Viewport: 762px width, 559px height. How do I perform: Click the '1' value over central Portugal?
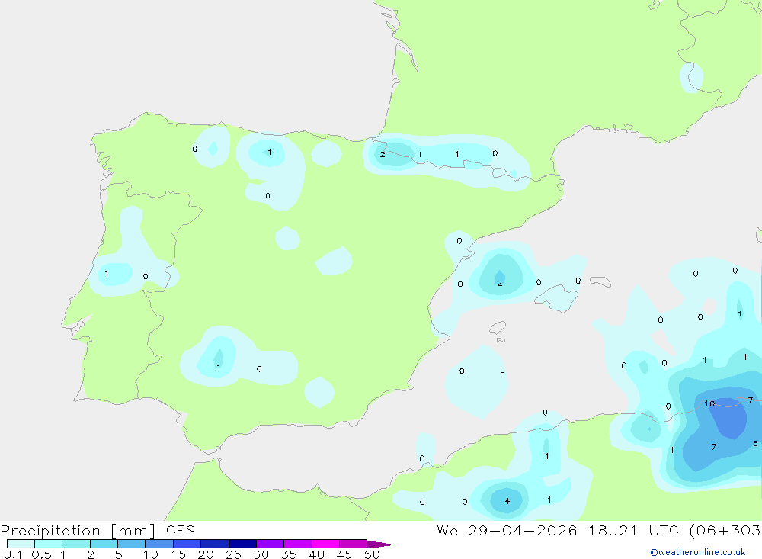click(107, 274)
